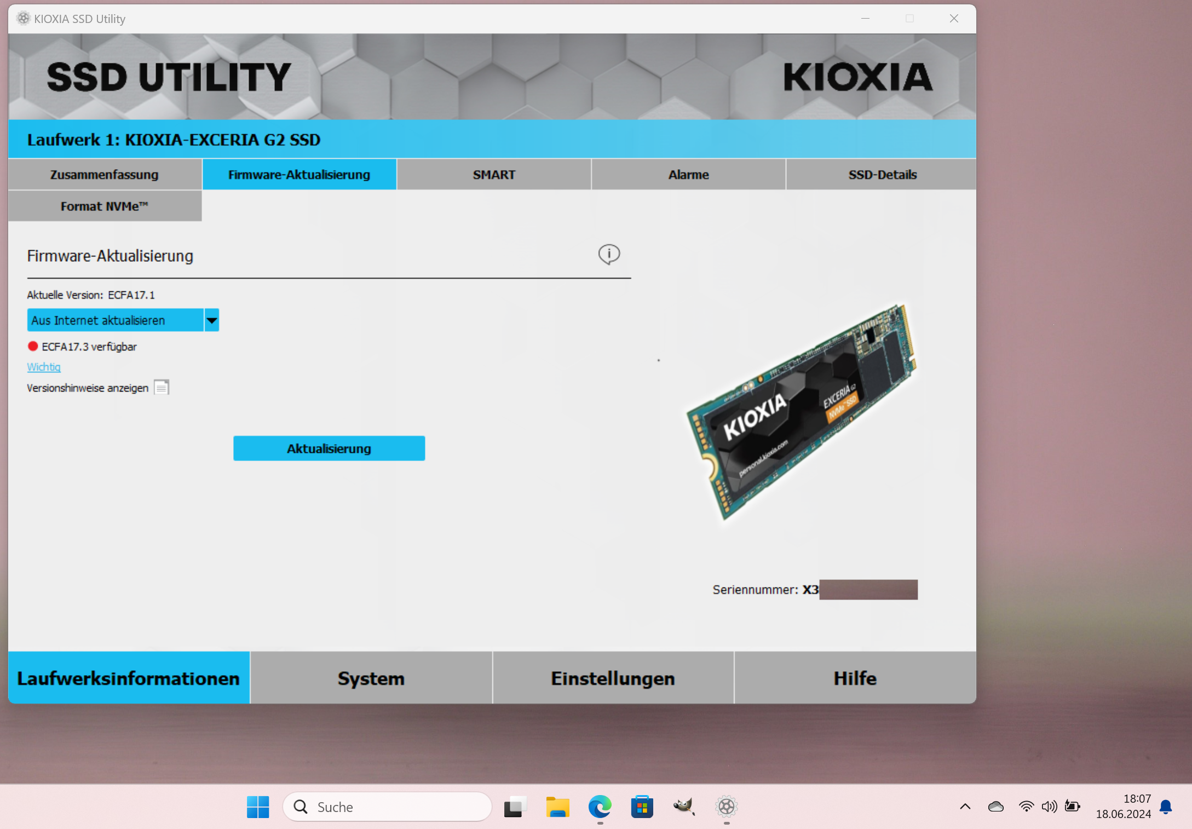Open release notes document icon
The height and width of the screenshot is (829, 1192).
[162, 388]
